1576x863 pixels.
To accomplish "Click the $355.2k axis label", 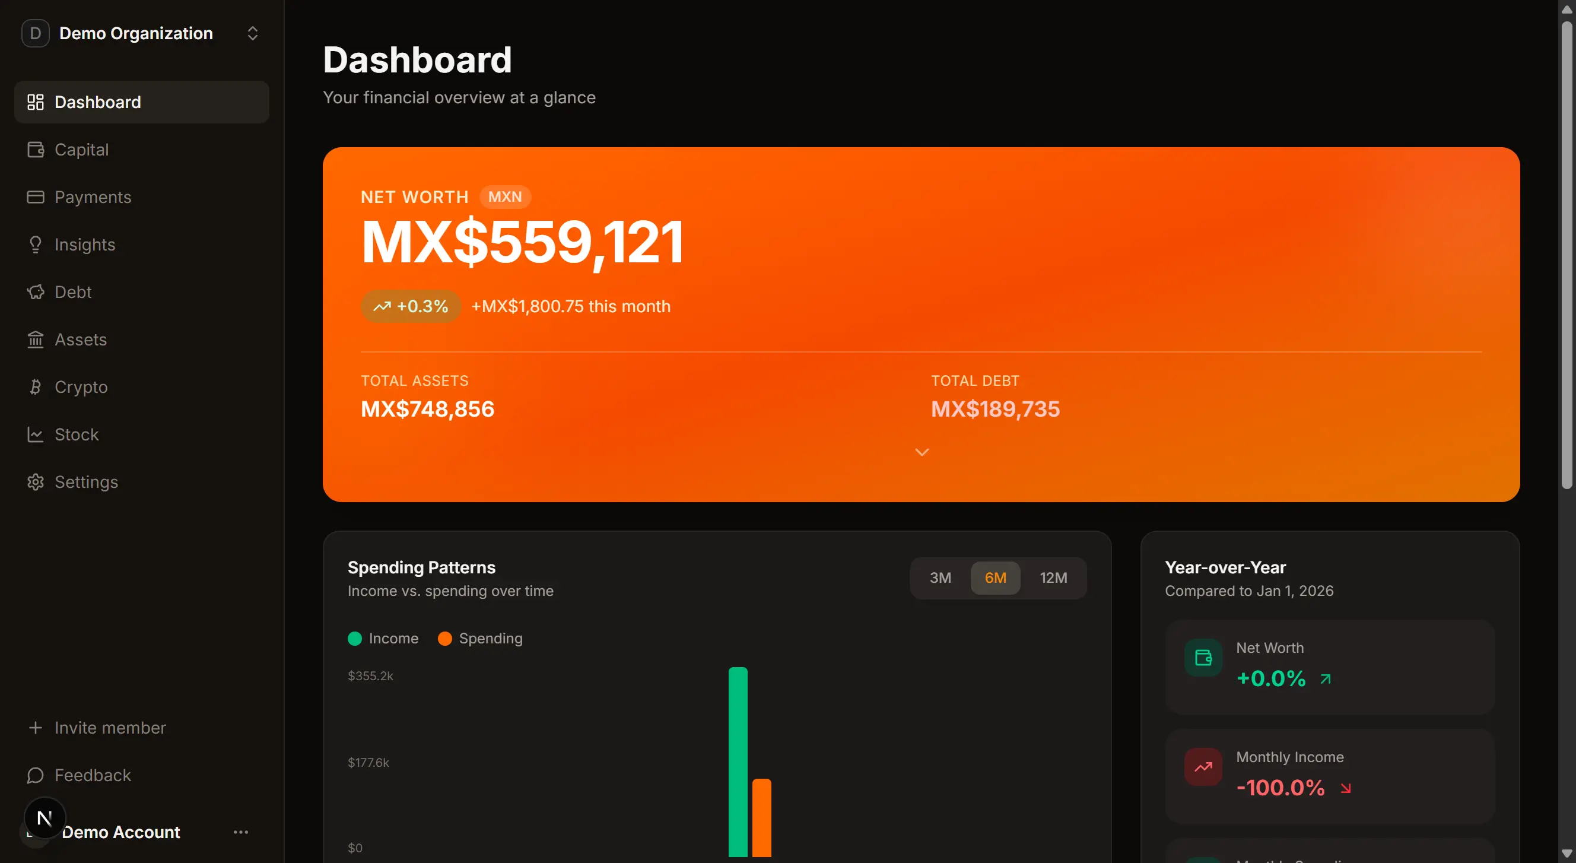I will pyautogui.click(x=370, y=675).
